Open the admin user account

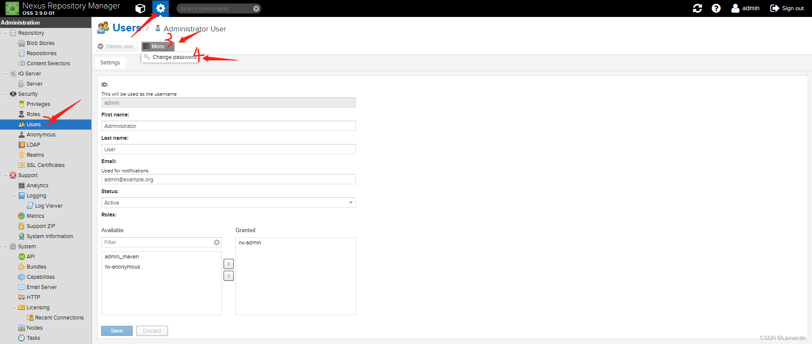745,8
